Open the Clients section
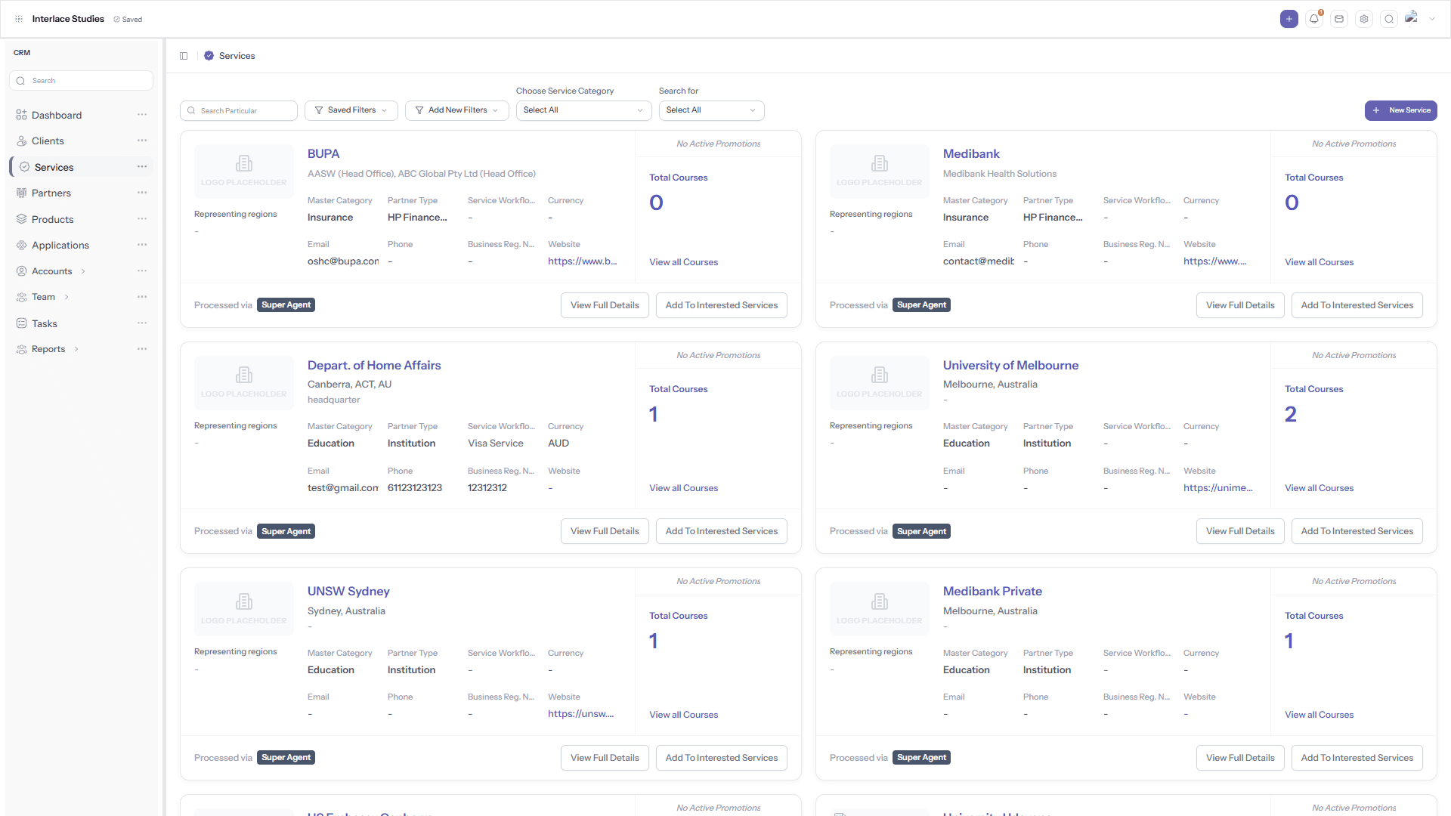Viewport: 1451px width, 816px height. pos(48,141)
